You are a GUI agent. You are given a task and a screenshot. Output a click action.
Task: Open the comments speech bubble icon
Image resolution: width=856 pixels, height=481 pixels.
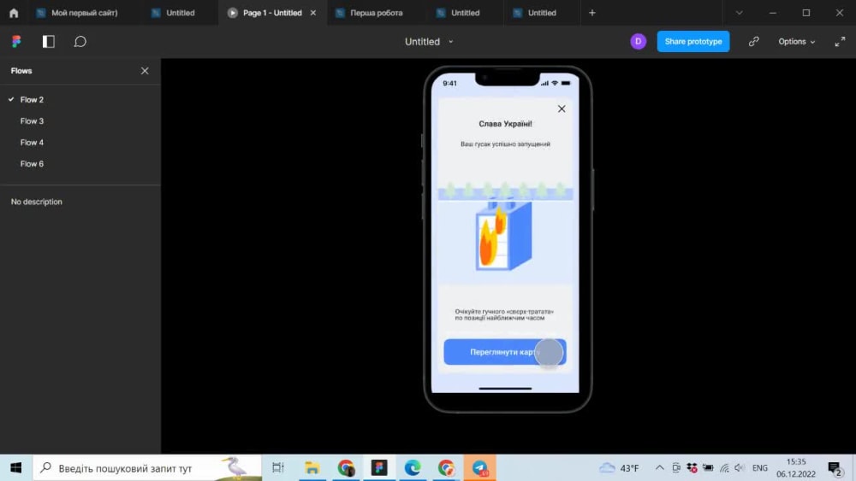coord(80,41)
